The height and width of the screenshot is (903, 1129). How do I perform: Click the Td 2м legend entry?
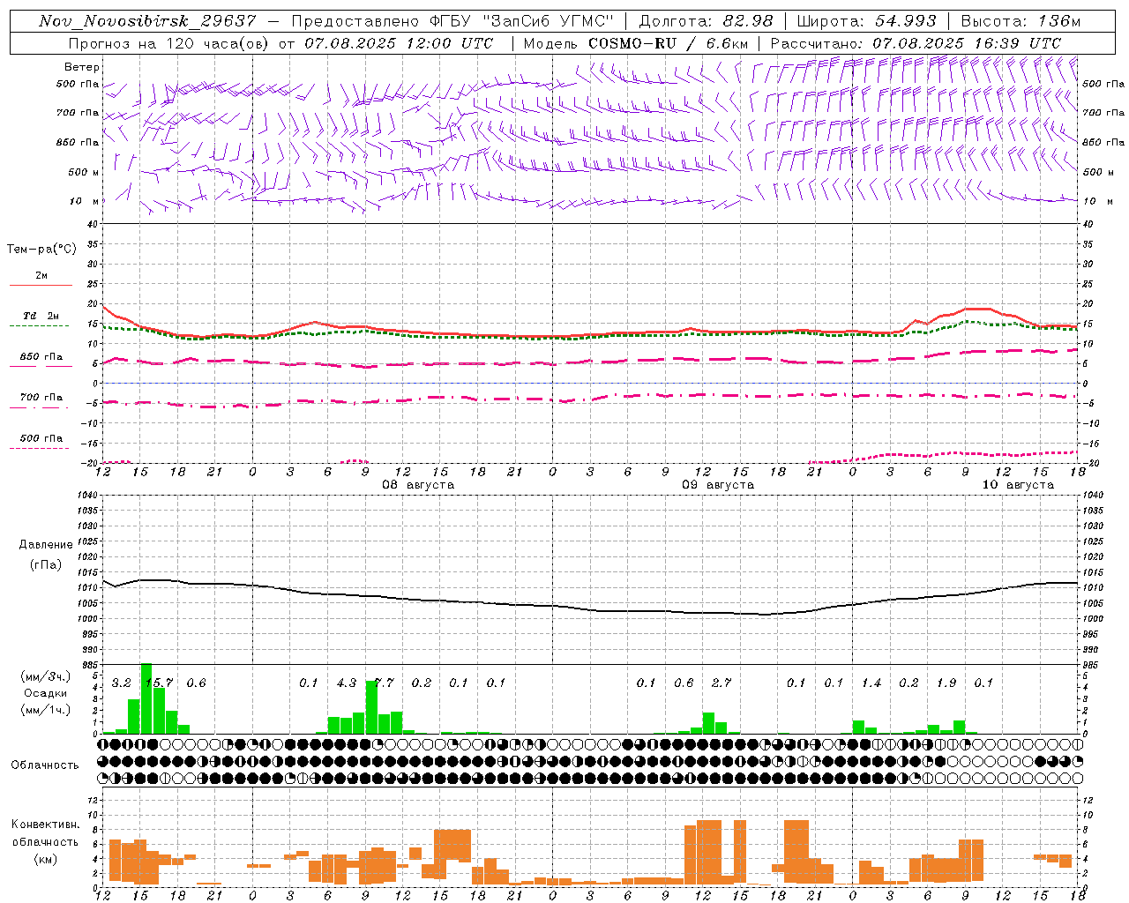[41, 316]
